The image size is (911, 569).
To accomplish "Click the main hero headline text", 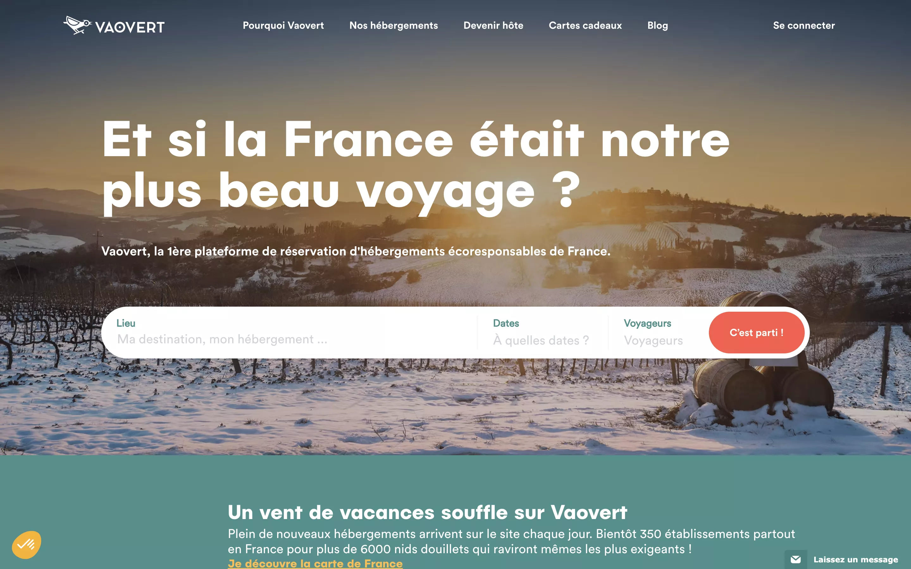I will pyautogui.click(x=416, y=166).
